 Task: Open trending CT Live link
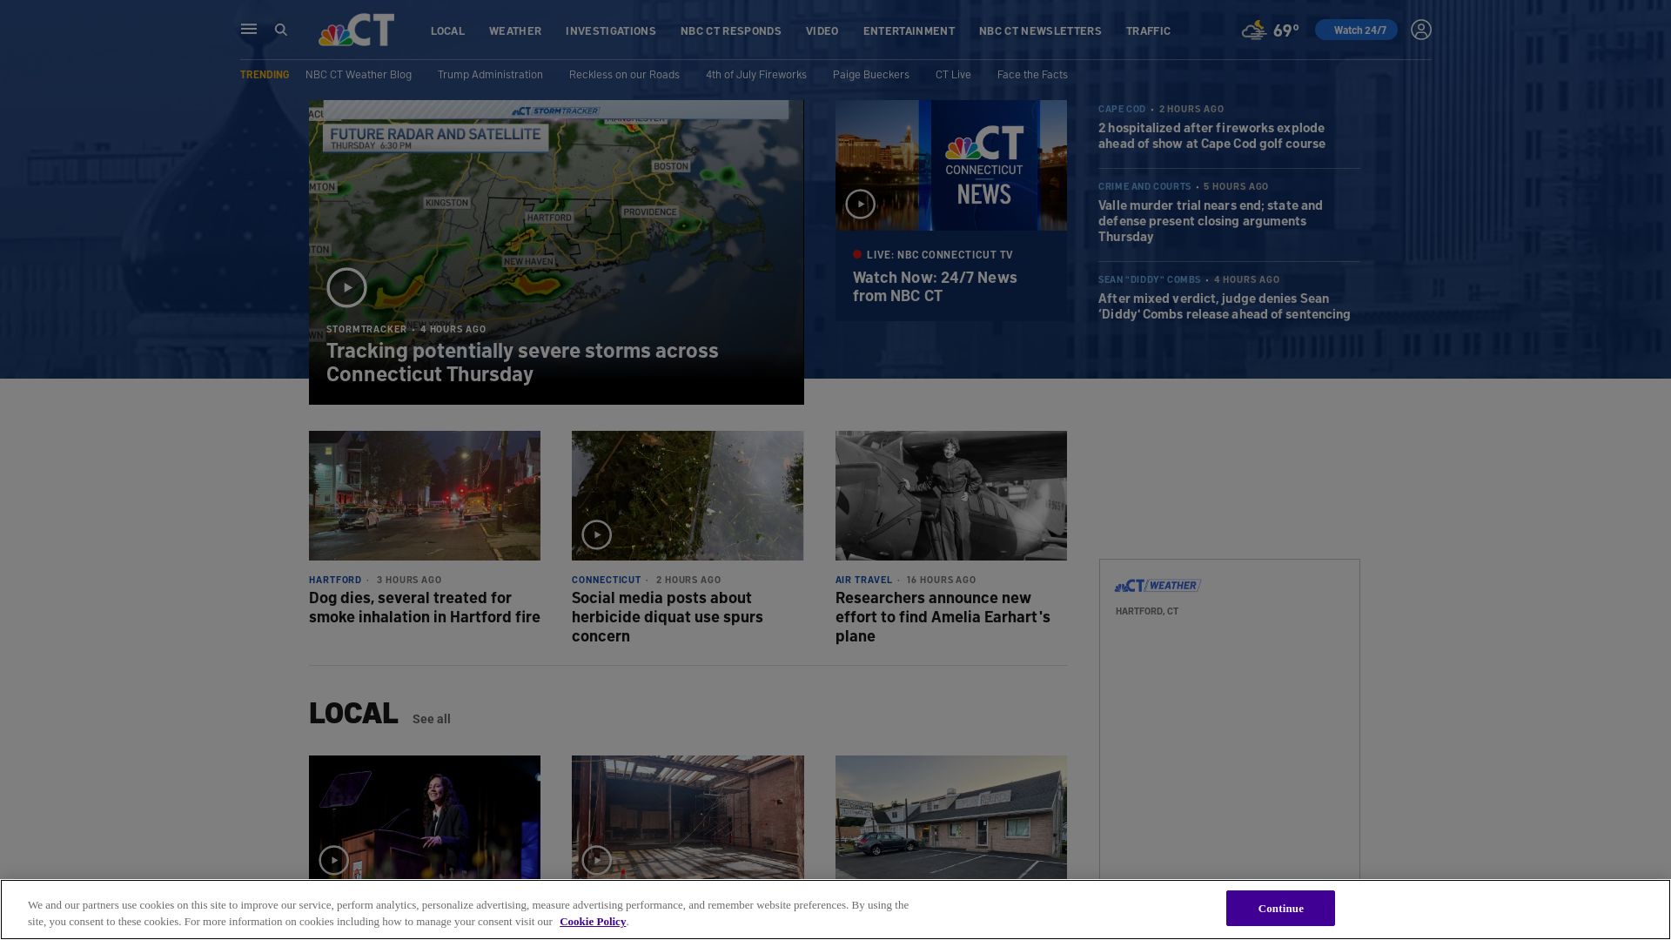(953, 74)
